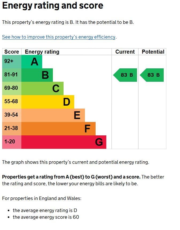Click the 21-38 score range cell
Screen dimensions: 180x230
12,129
